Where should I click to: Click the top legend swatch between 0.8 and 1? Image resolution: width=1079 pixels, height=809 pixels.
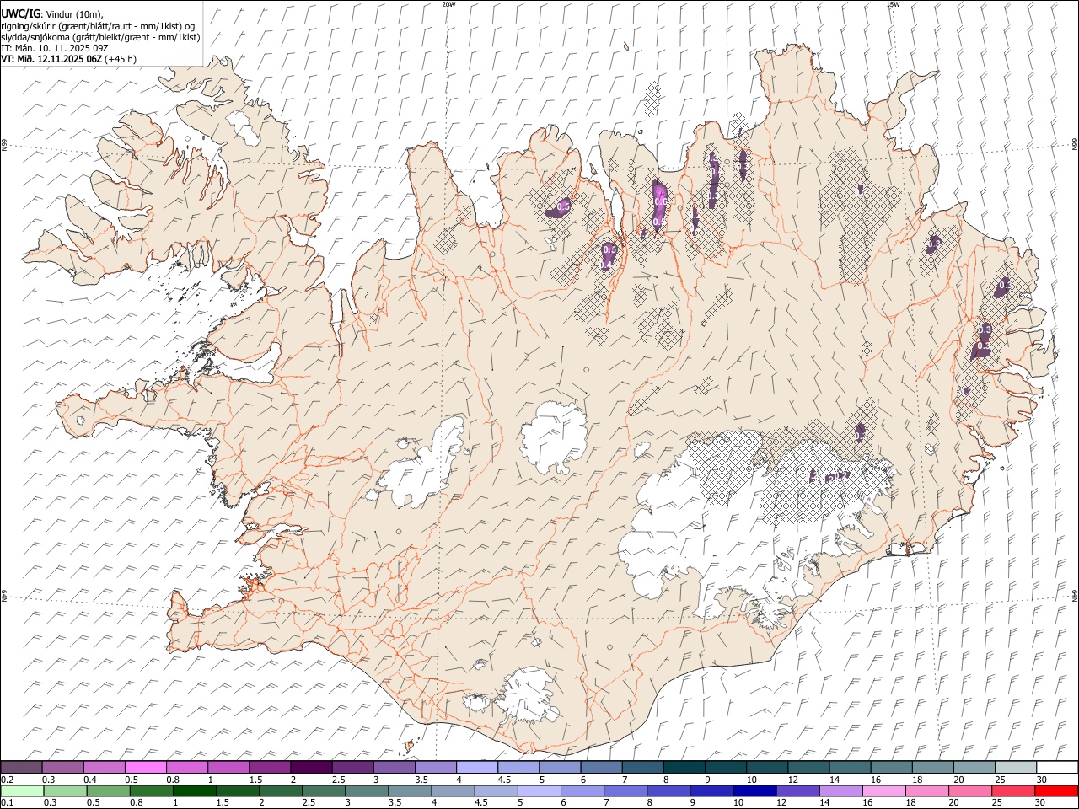(x=186, y=768)
